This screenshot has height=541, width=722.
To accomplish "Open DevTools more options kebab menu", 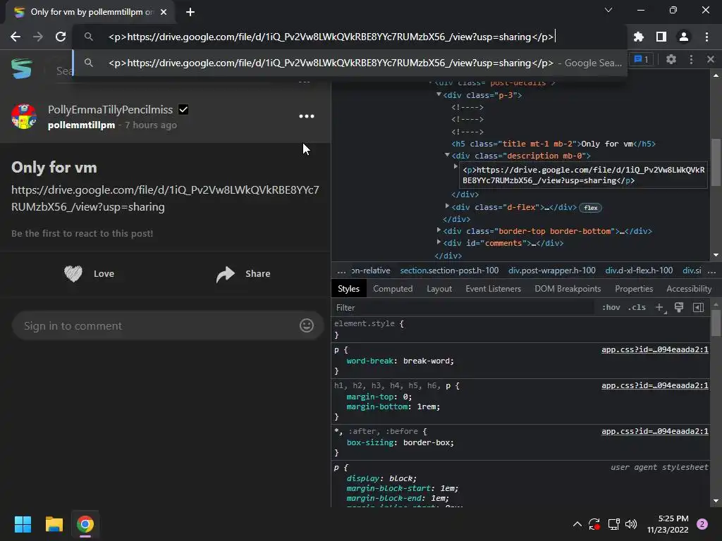I will (x=691, y=59).
